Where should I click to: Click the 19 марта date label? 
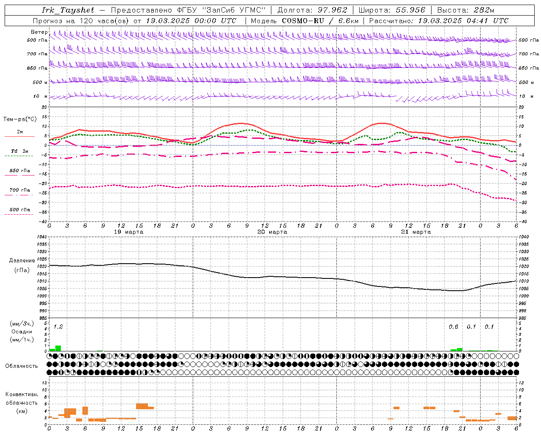[128, 232]
